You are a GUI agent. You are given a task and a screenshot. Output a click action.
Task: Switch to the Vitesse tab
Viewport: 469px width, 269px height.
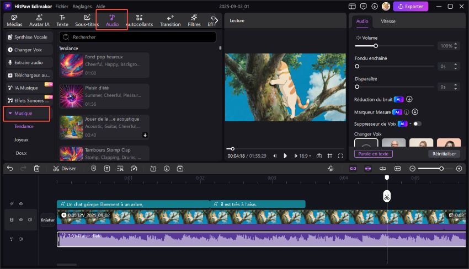(x=388, y=21)
